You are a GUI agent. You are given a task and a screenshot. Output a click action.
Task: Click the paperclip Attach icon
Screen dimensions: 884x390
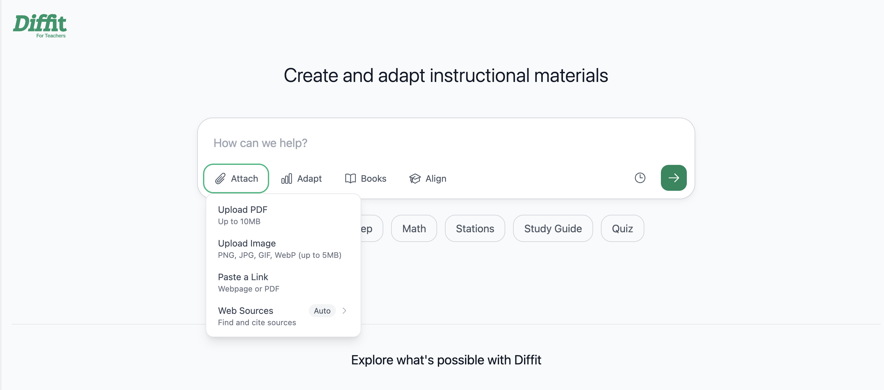point(220,178)
